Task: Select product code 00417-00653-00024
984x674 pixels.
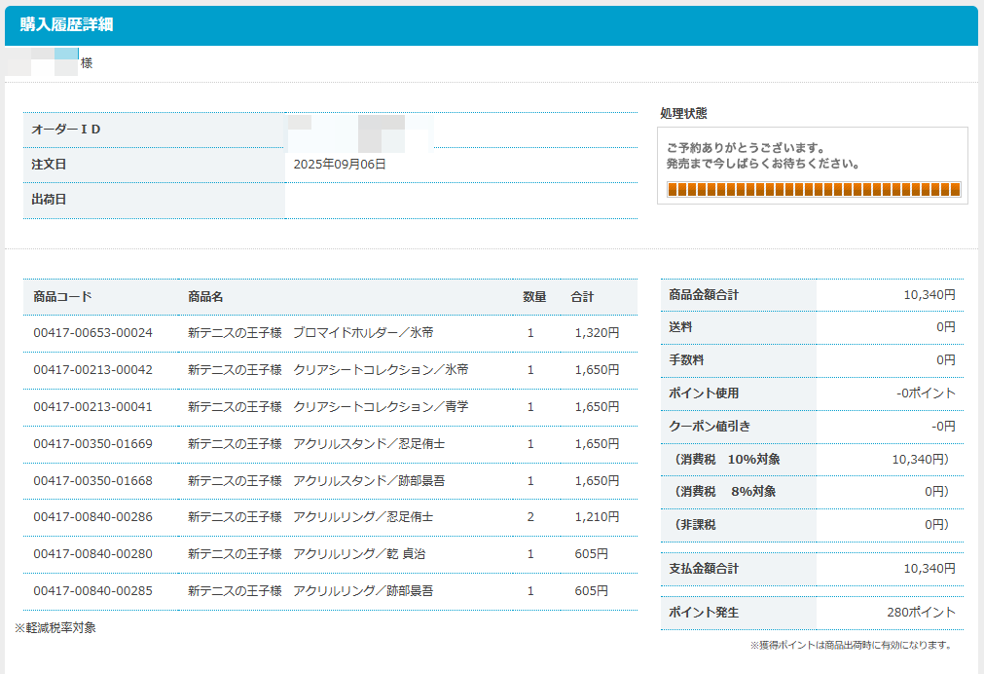Action: (92, 333)
